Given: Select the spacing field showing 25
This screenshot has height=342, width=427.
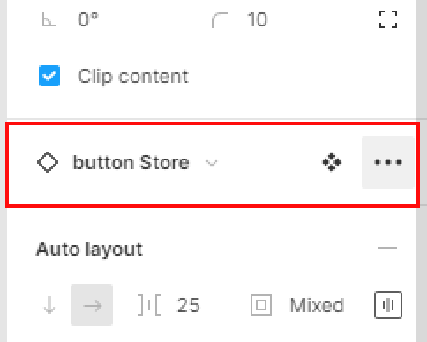Looking at the screenshot, I should click(x=189, y=305).
